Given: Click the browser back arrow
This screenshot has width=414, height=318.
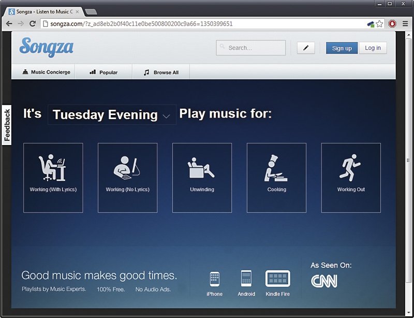Looking at the screenshot, I should point(9,24).
